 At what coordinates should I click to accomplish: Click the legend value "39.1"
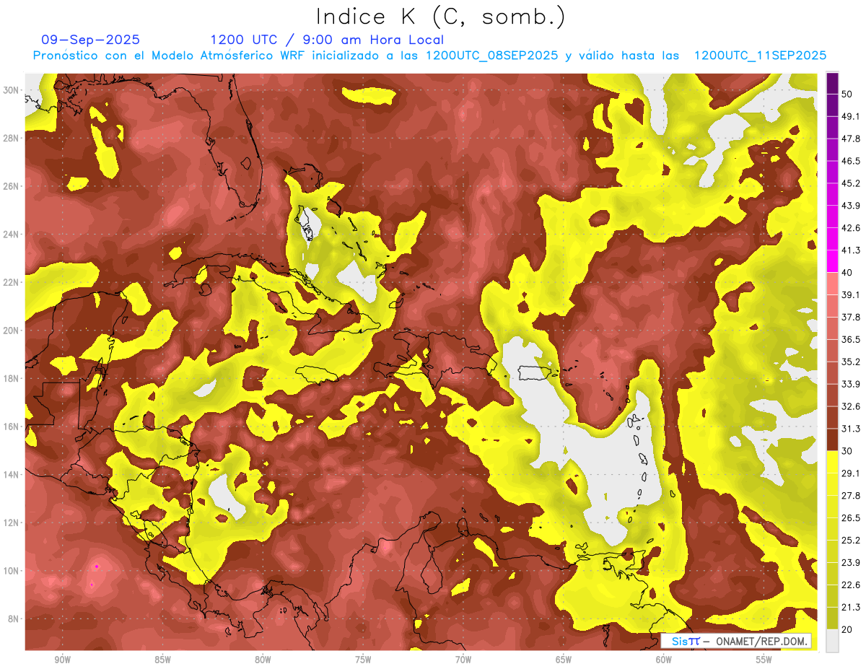[x=851, y=294]
